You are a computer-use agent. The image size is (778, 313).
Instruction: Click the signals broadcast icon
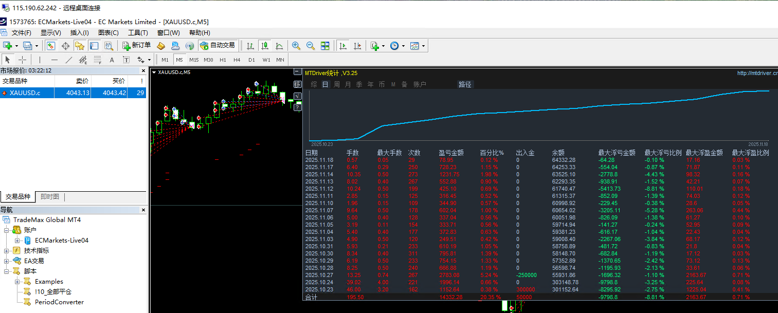(x=190, y=45)
